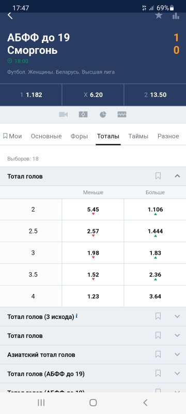Viewport: 186px width, 414px height.
Task: Expand the Азиатский тотал голов section
Action: pyautogui.click(x=177, y=354)
